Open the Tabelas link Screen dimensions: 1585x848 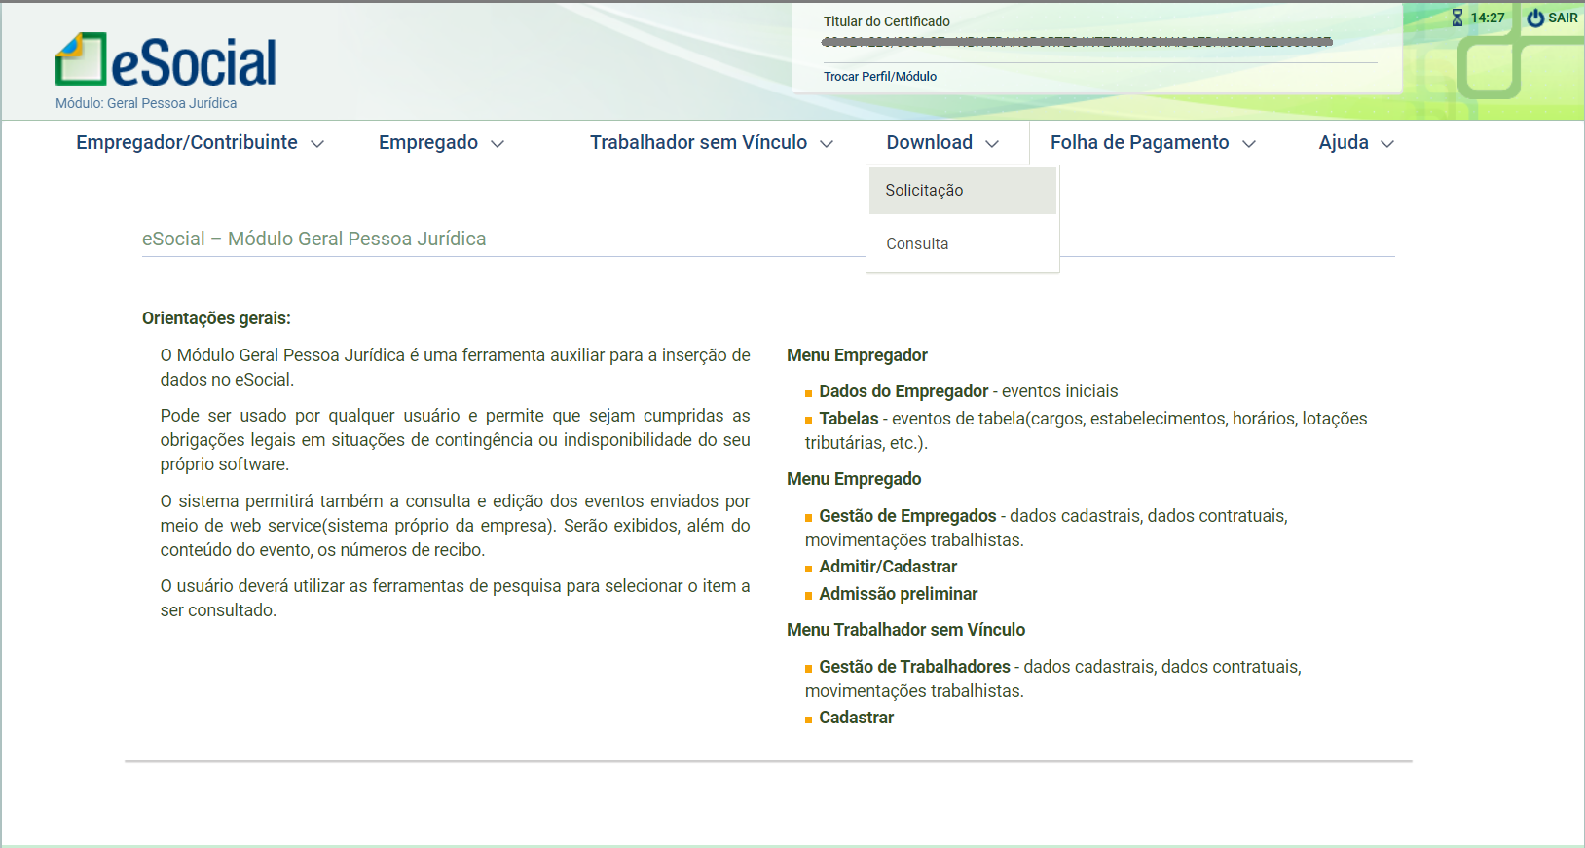pyautogui.click(x=848, y=419)
